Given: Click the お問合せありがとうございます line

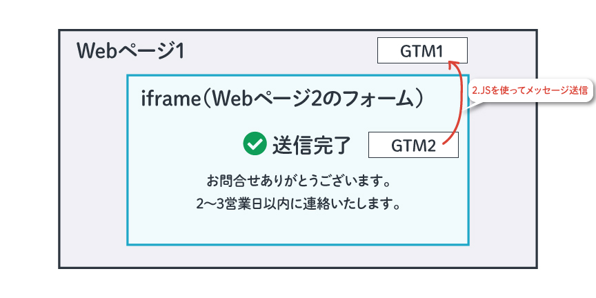Looking at the screenshot, I should [298, 181].
